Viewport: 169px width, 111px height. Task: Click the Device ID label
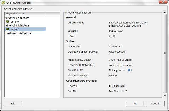point(73,86)
